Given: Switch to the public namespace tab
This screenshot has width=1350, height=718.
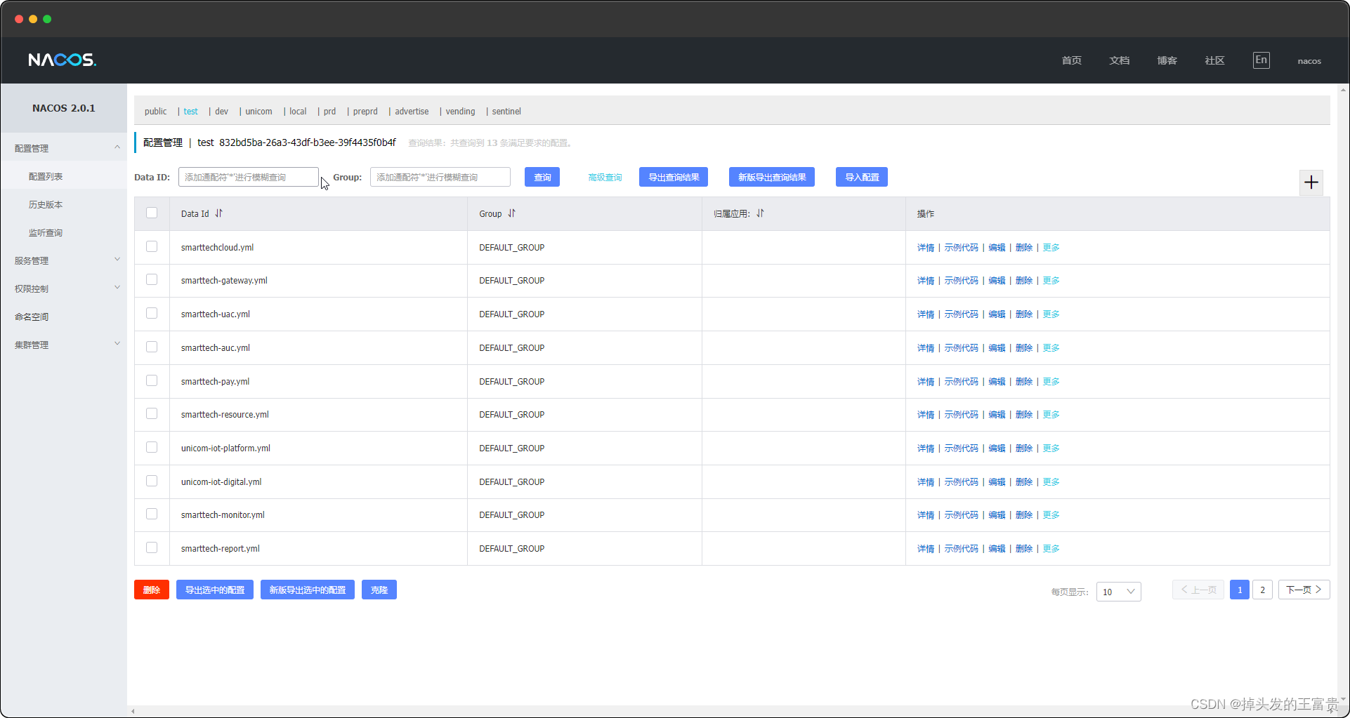Looking at the screenshot, I should (x=156, y=112).
